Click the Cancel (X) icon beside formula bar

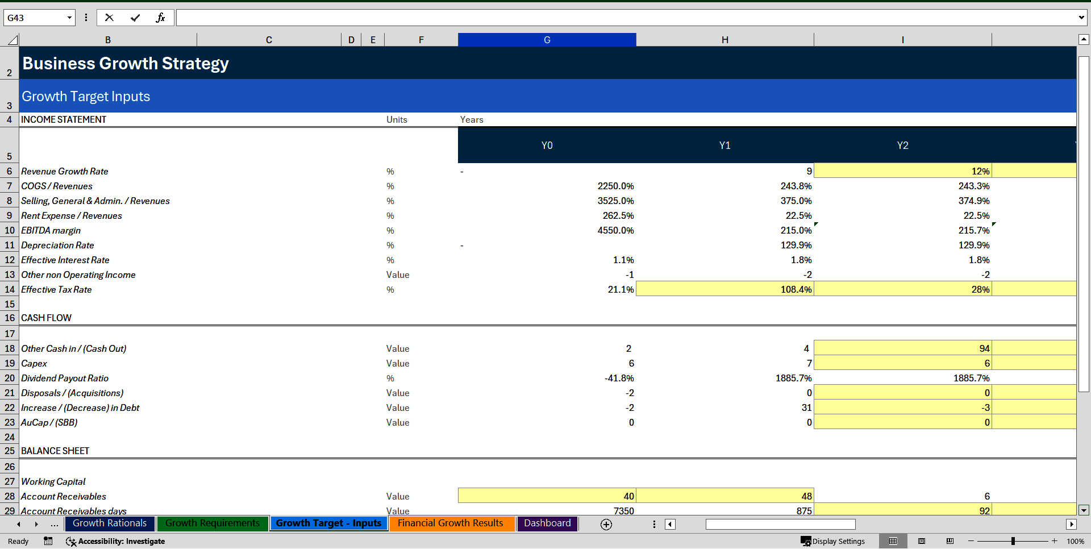coord(109,17)
